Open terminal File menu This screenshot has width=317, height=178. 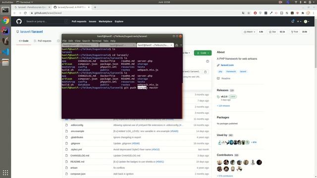pos(64,41)
